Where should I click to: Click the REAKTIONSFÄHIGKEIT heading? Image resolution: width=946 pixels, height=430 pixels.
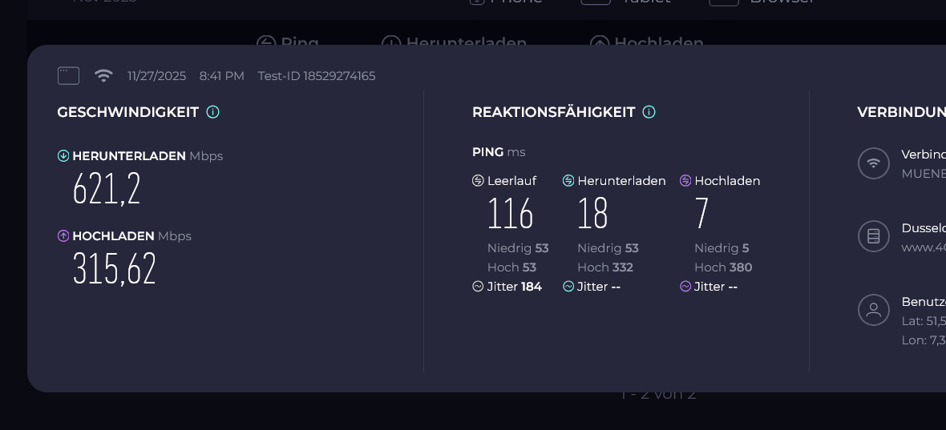554,112
